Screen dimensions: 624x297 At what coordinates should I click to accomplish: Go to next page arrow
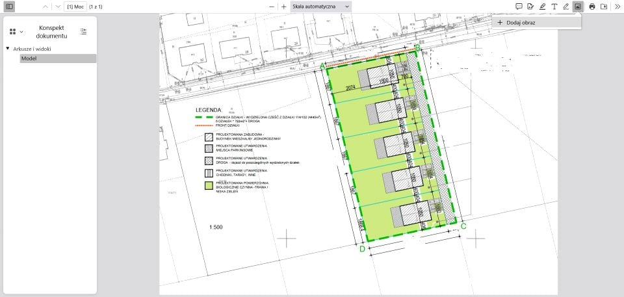[58, 6]
